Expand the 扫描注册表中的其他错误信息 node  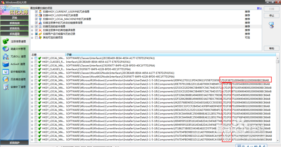click(32, 30)
